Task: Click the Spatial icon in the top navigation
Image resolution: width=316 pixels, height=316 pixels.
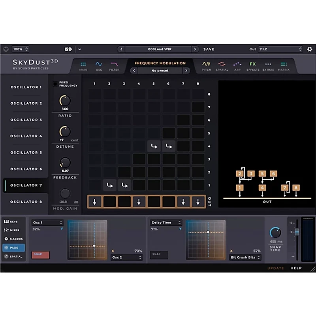Action: point(222,66)
